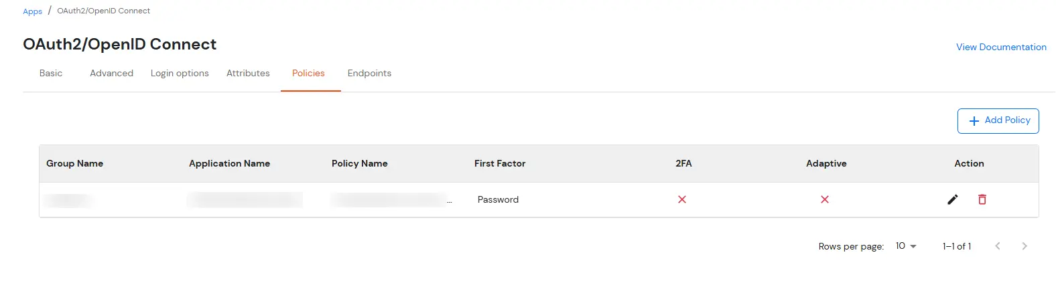Open the Advanced tab

111,74
